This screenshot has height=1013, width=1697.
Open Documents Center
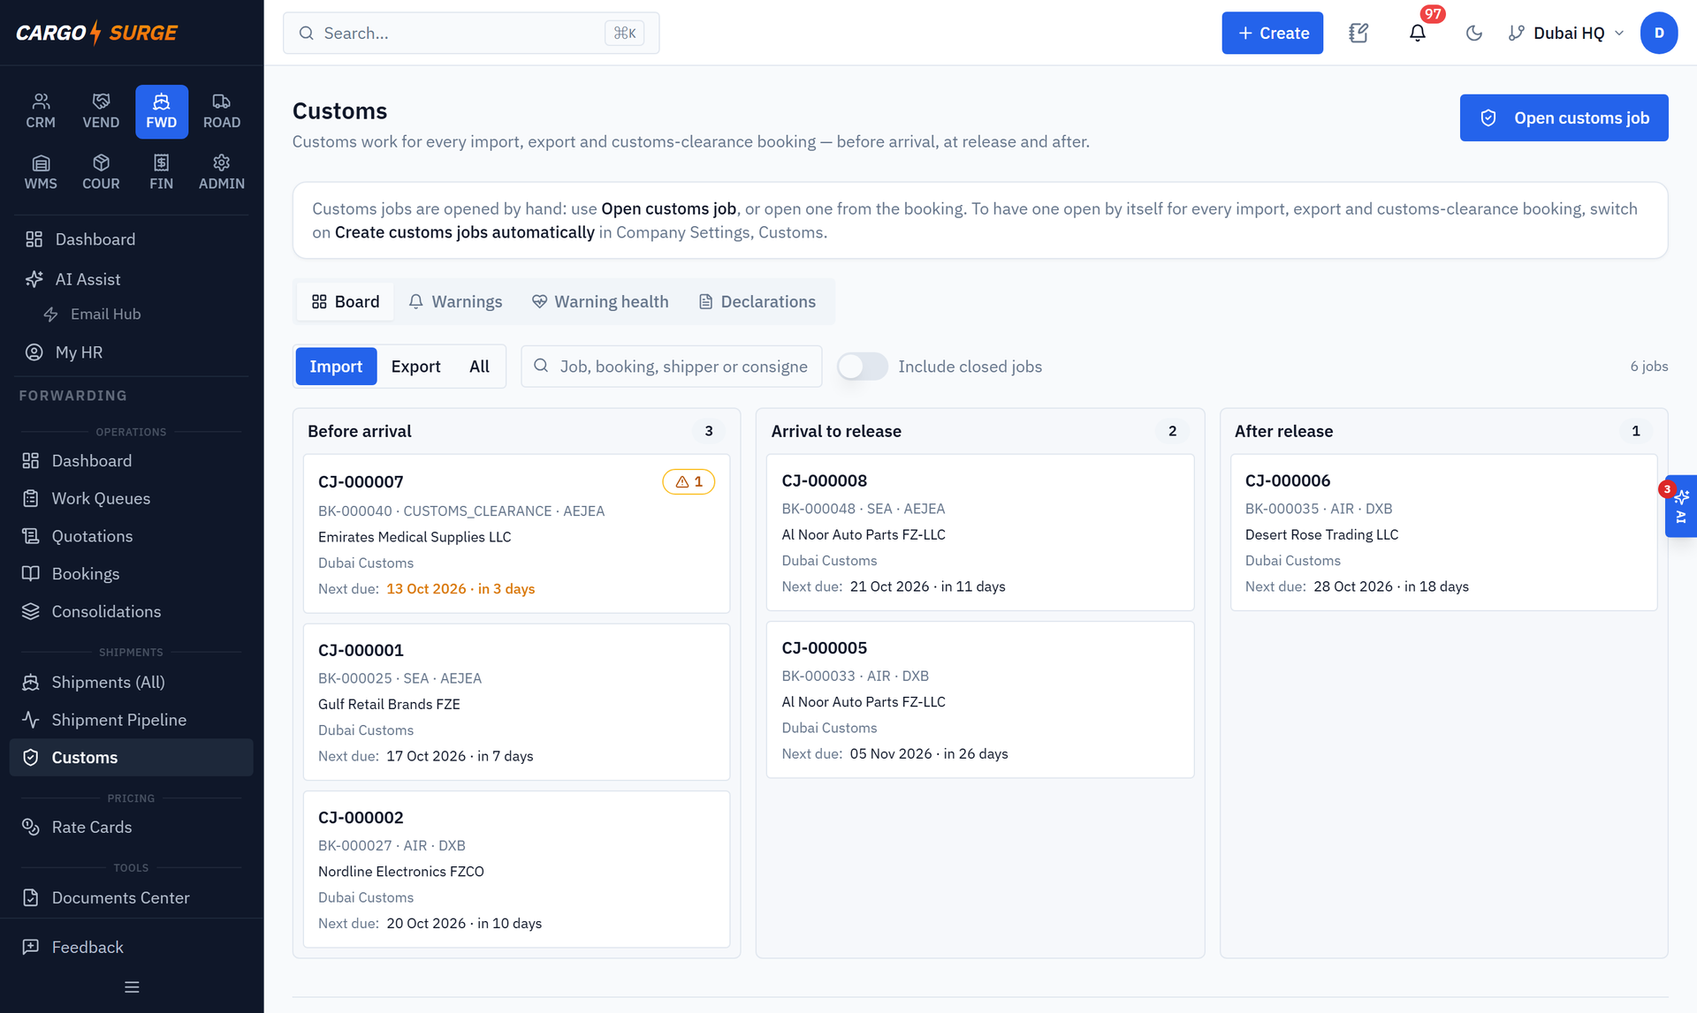pyautogui.click(x=132, y=898)
